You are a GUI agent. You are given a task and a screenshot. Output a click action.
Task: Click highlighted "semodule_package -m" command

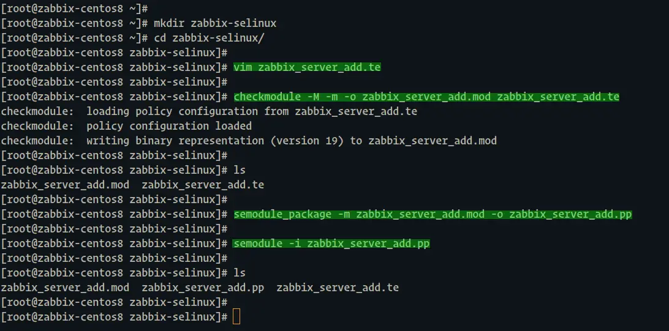433,214
